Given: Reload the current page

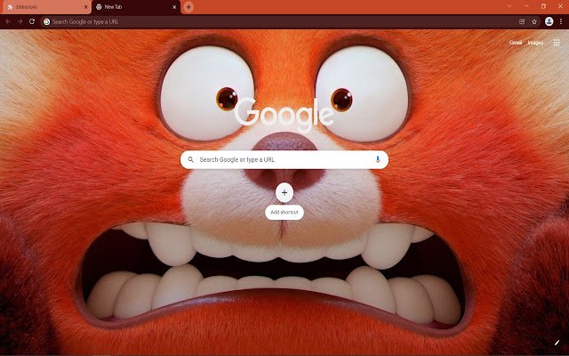Looking at the screenshot, I should tap(32, 21).
